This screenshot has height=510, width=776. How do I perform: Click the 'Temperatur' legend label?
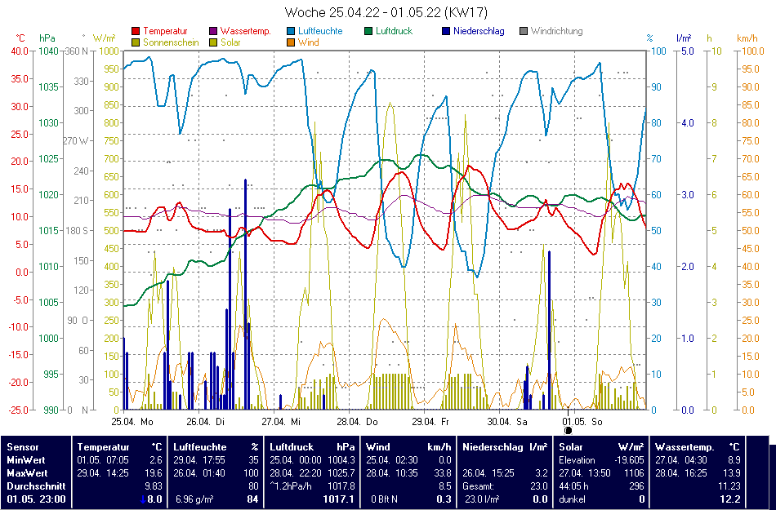click(x=165, y=31)
